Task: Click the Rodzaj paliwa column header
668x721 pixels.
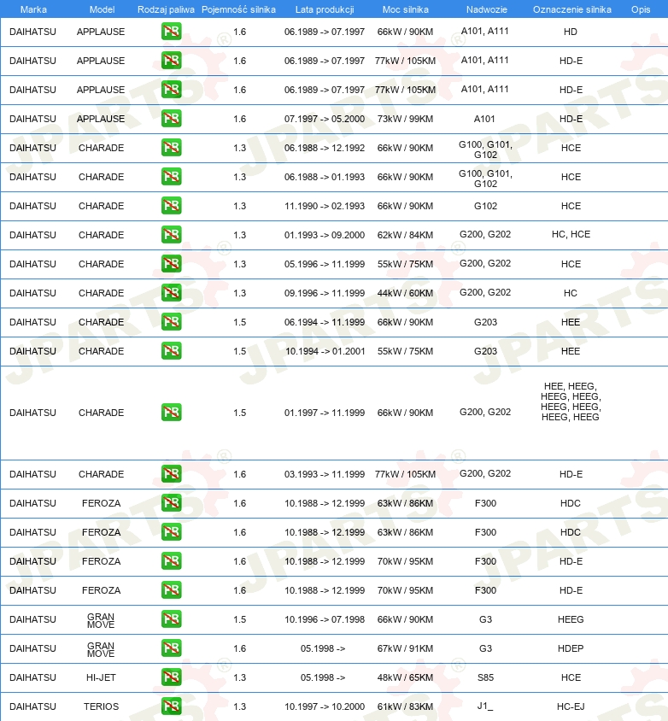Action: tap(166, 9)
